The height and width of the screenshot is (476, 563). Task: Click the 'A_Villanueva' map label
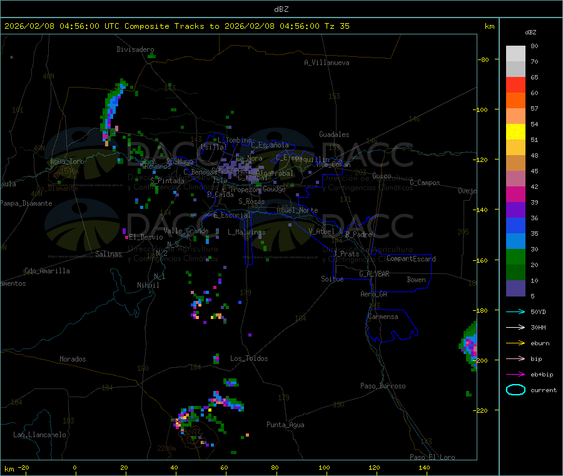pos(327,63)
